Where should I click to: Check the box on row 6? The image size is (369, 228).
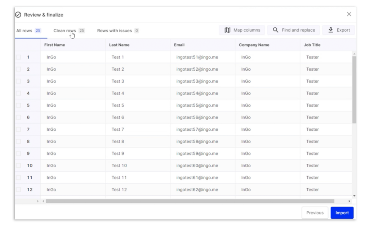[x=18, y=117]
